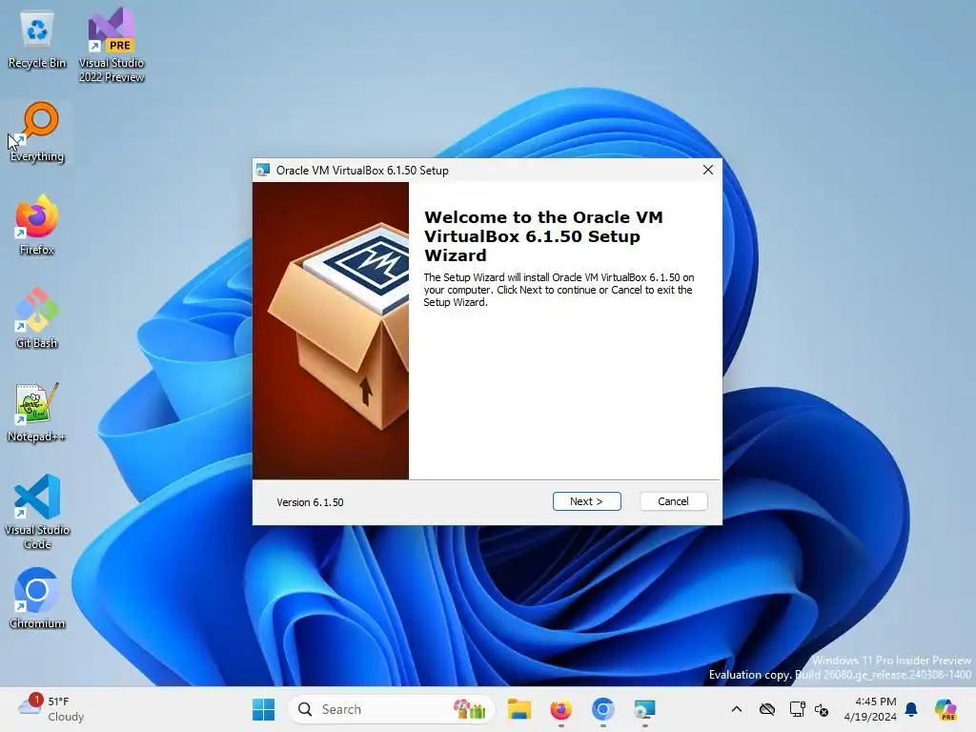Select the Git Bash desktop shortcut
976x732 pixels.
37,318
